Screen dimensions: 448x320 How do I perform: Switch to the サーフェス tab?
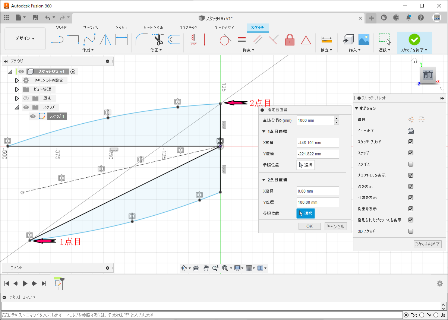pos(91,28)
